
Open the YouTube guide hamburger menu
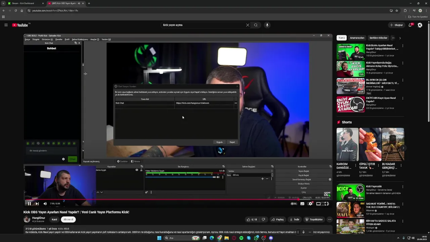[x=6, y=25]
